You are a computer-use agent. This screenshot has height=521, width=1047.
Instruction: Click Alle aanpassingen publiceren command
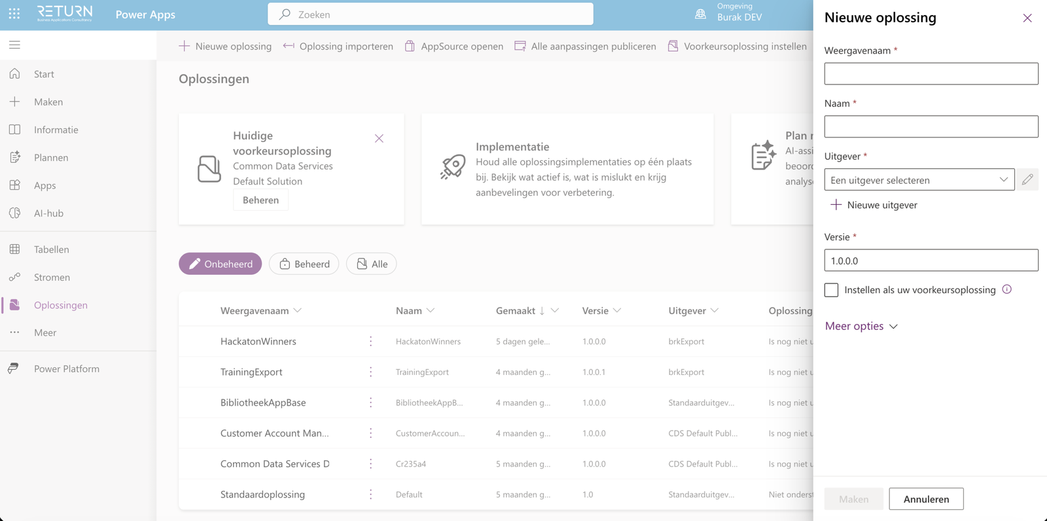pos(585,46)
